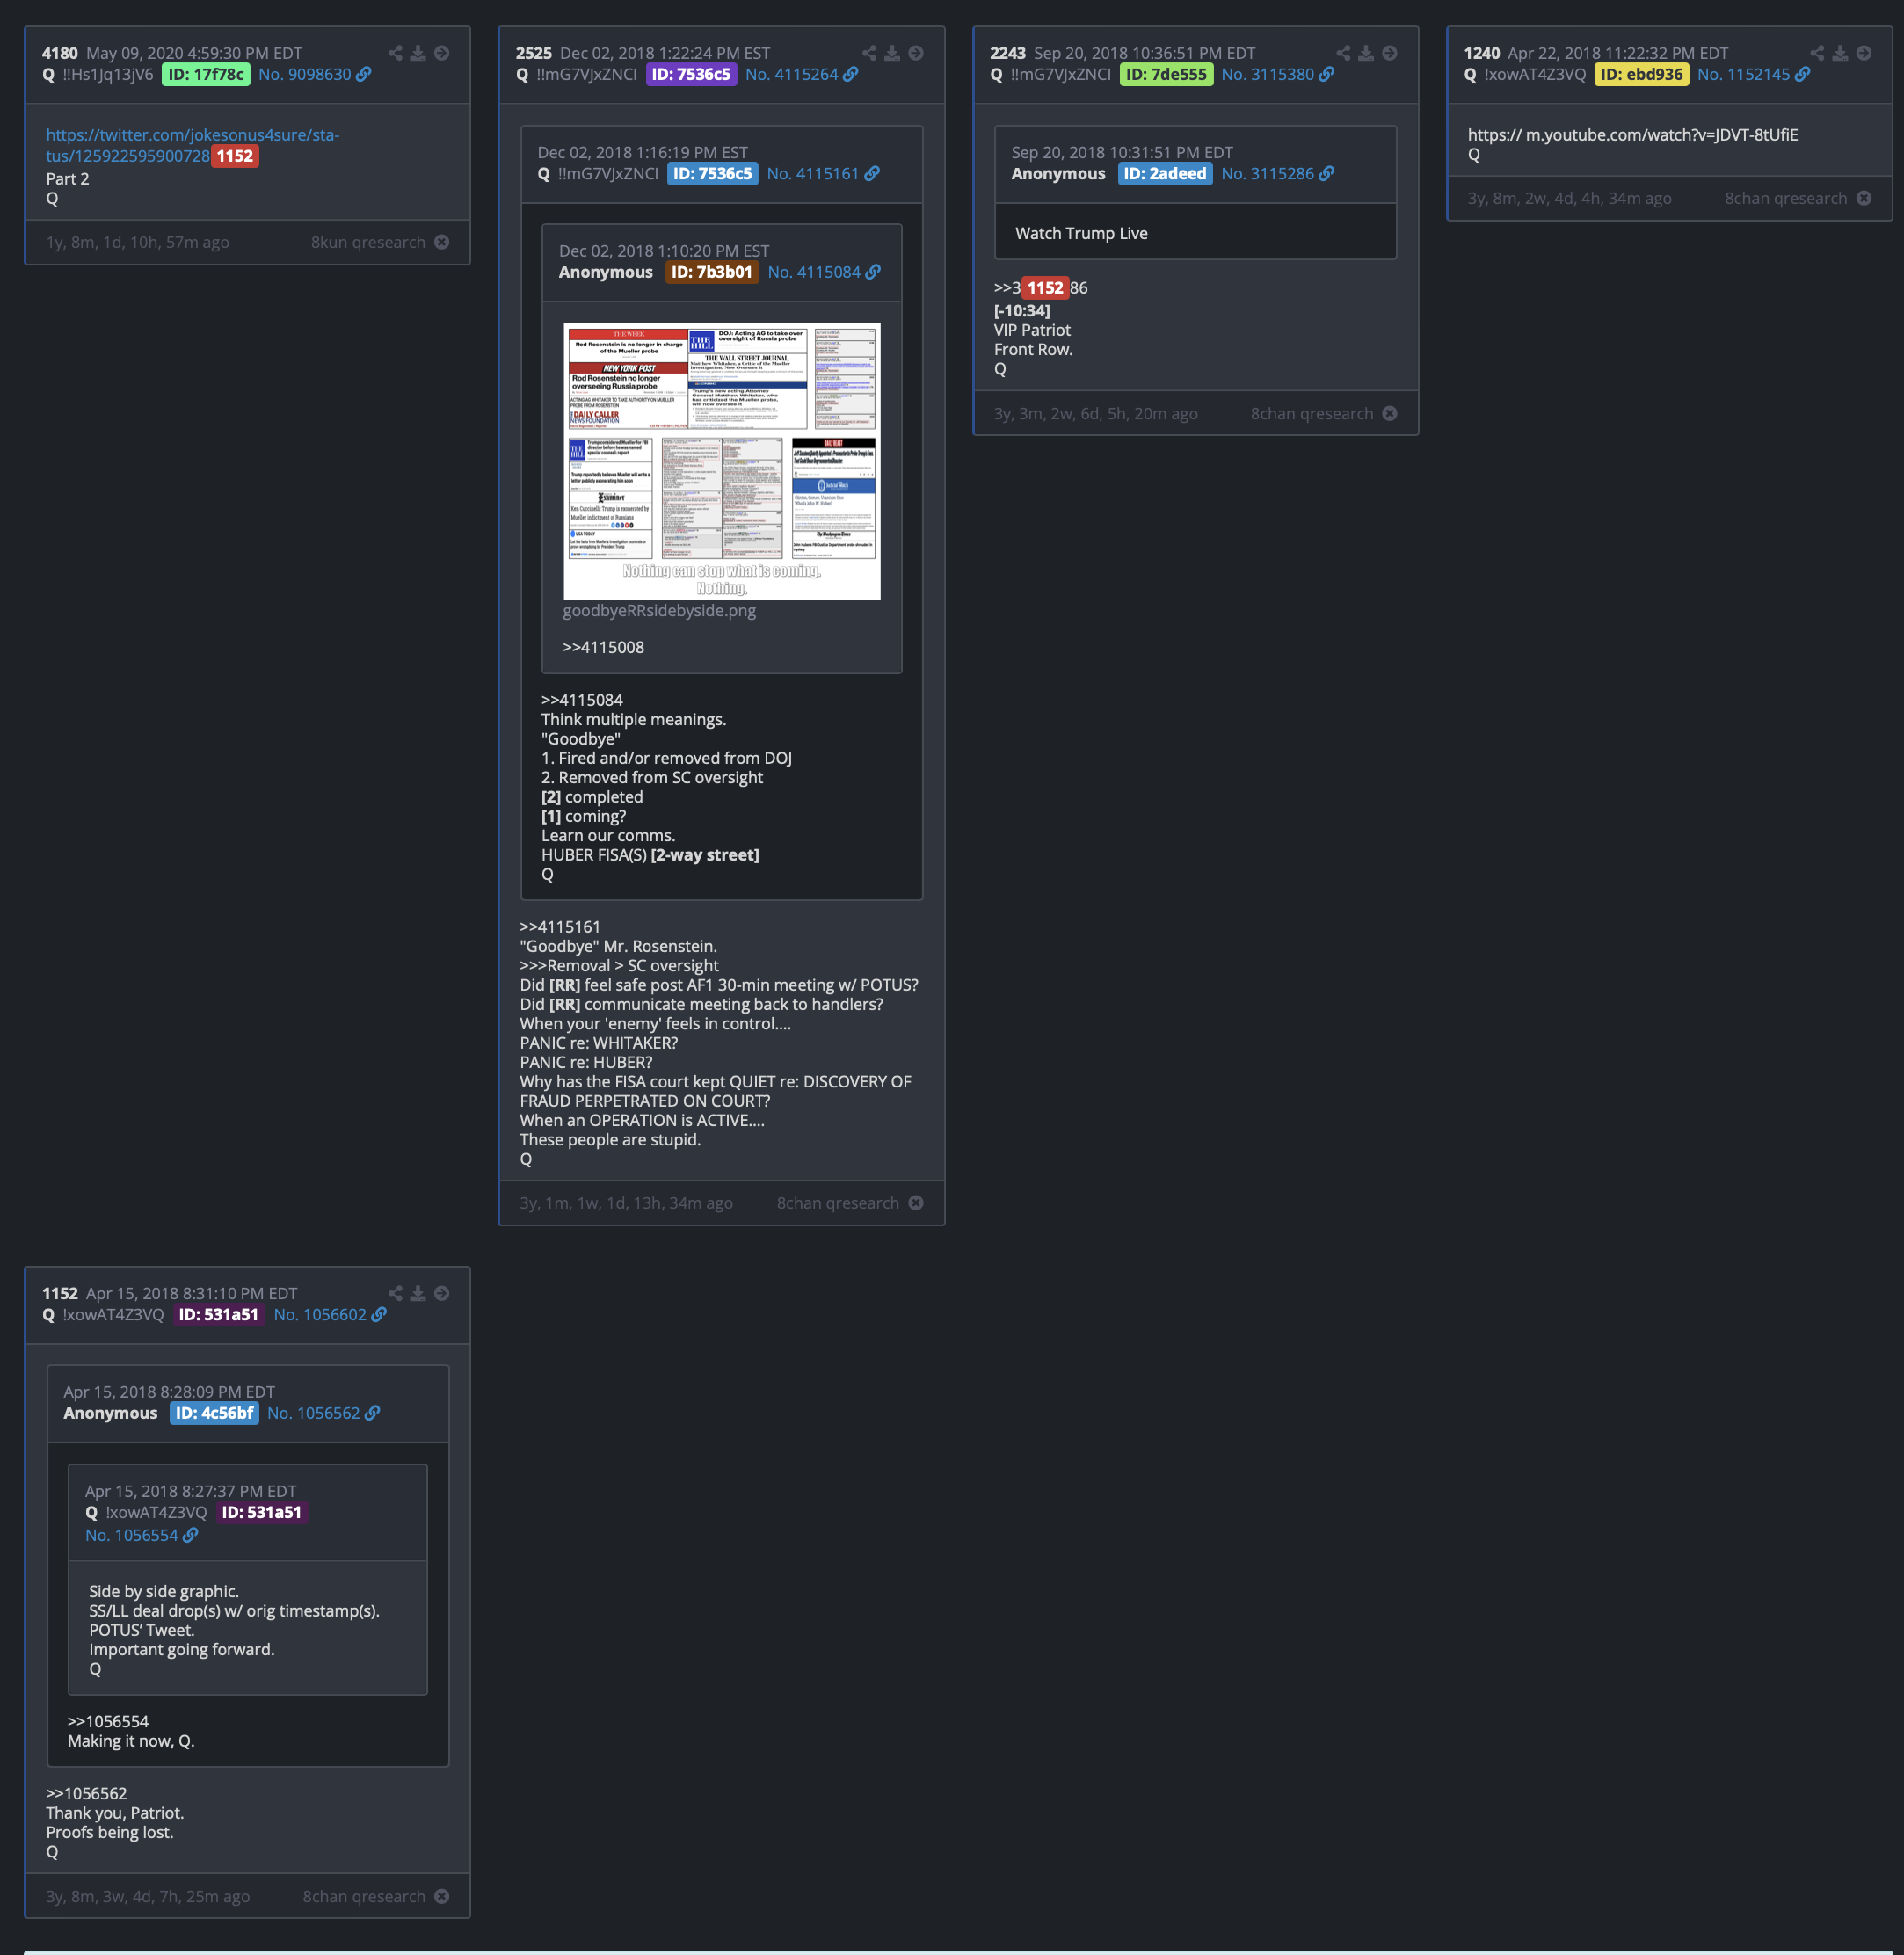Click circle icon beside 8chan qresearch in post 1240

(1864, 198)
